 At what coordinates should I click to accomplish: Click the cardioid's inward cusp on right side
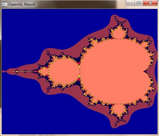tap(144, 72)
